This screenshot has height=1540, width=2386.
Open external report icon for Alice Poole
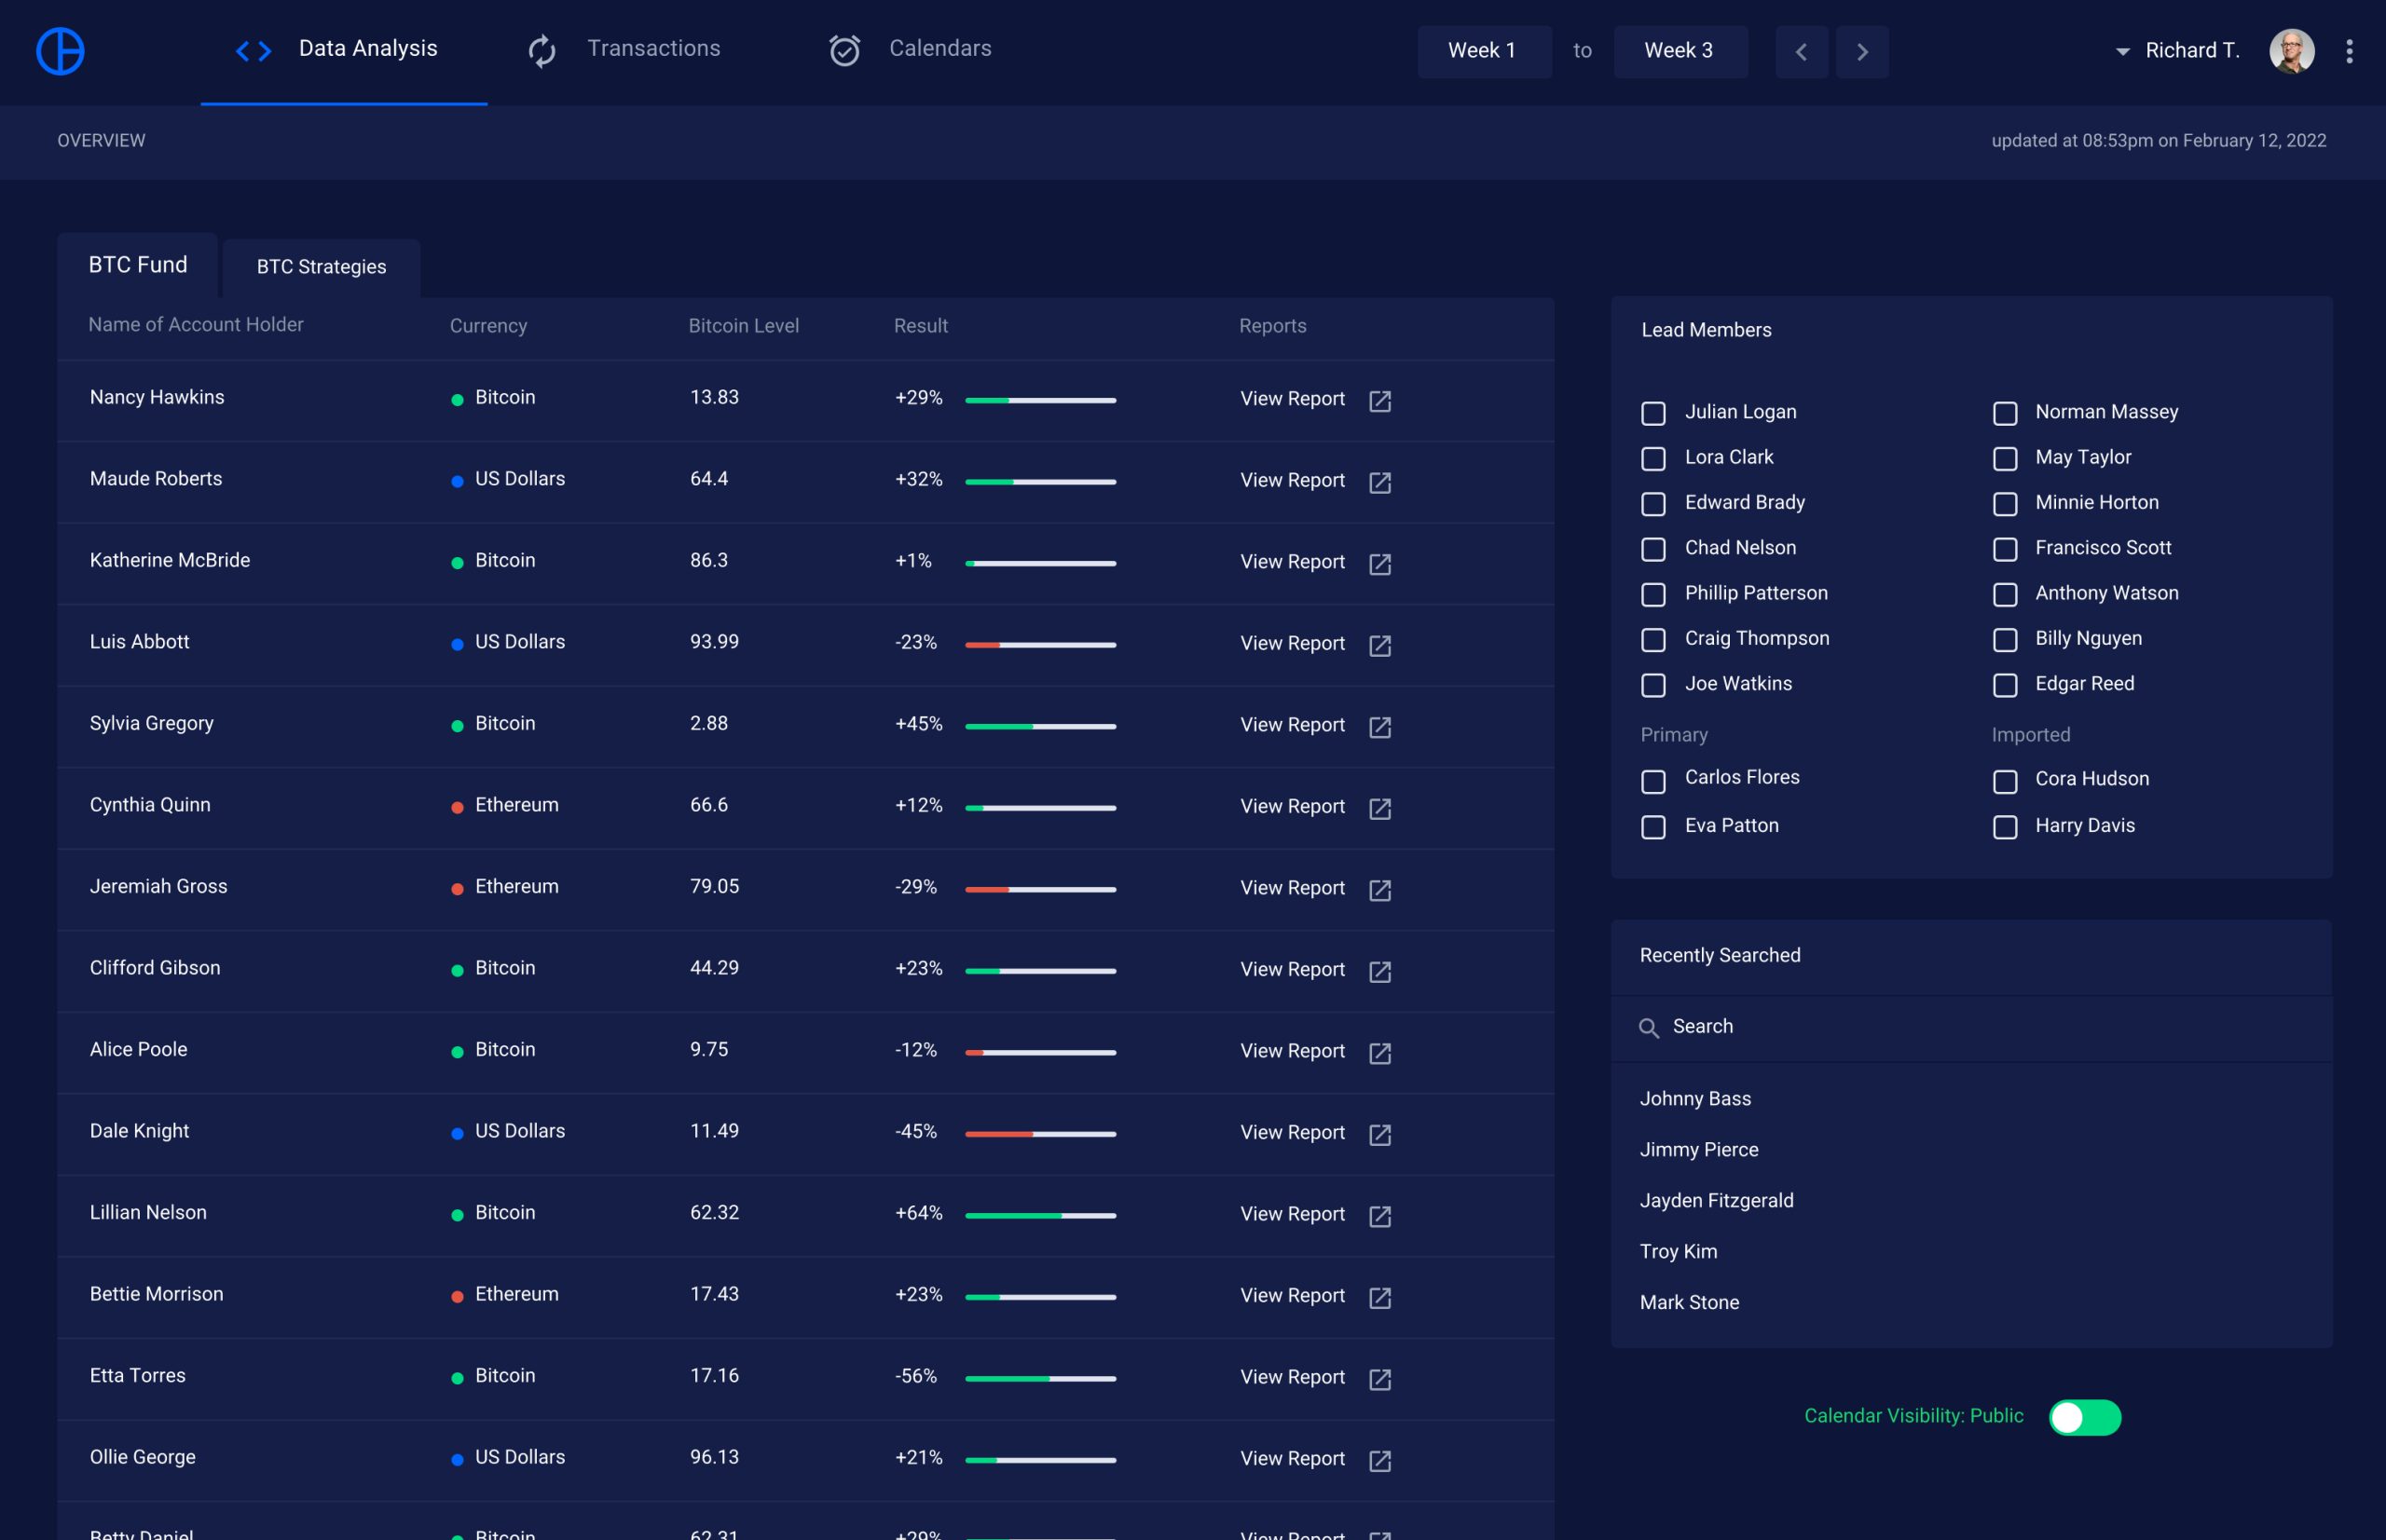pyautogui.click(x=1379, y=1053)
